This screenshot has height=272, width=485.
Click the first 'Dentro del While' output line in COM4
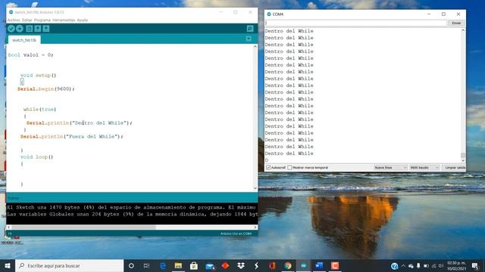point(289,31)
